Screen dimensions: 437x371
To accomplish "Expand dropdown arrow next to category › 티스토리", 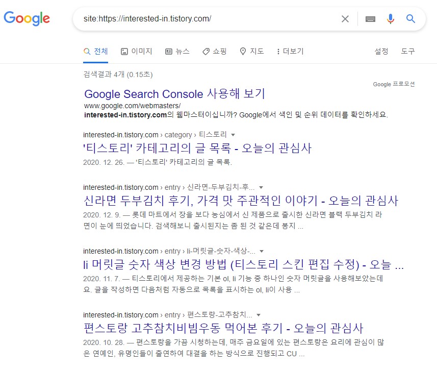I will coord(233,135).
